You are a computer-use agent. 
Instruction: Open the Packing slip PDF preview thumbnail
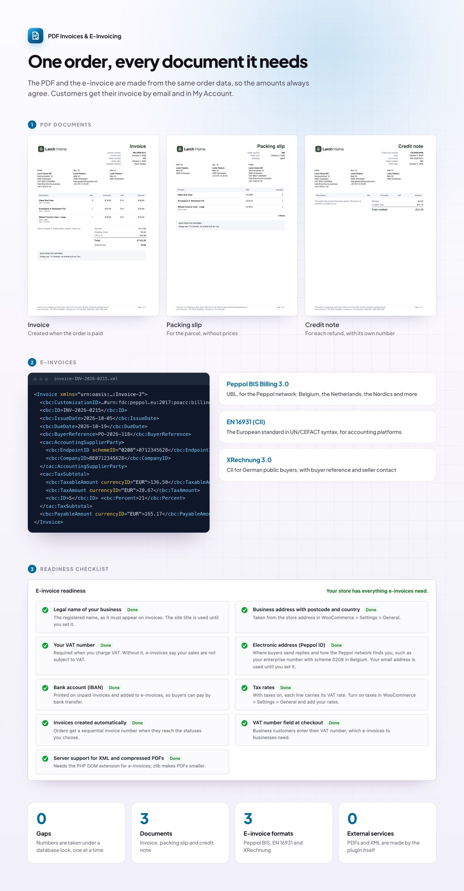pos(232,226)
